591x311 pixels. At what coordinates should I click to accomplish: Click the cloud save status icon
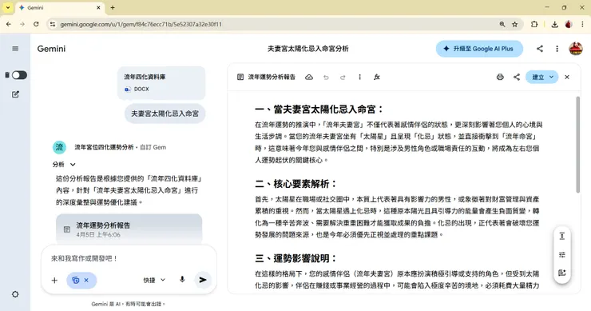(x=309, y=77)
